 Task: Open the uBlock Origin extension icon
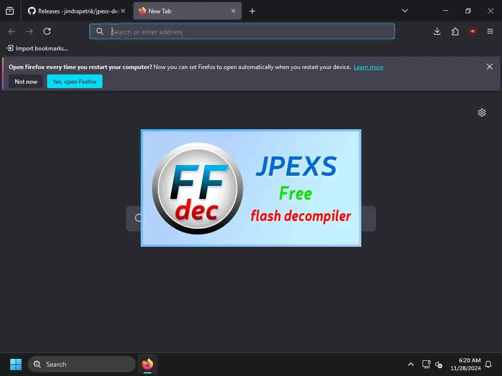pyautogui.click(x=473, y=31)
